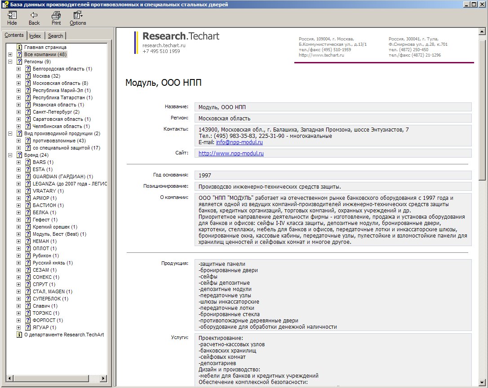Expand the Все компании (48) node
Image resolution: width=488 pixels, height=388 pixels.
point(10,54)
